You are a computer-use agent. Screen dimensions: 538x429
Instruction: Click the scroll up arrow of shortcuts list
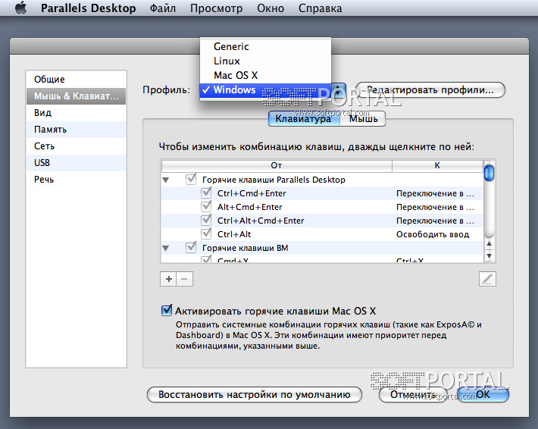tap(489, 243)
